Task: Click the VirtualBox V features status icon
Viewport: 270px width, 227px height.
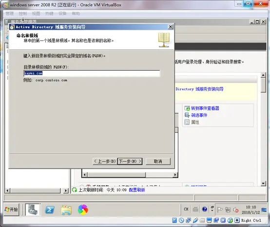Action: tap(223, 220)
